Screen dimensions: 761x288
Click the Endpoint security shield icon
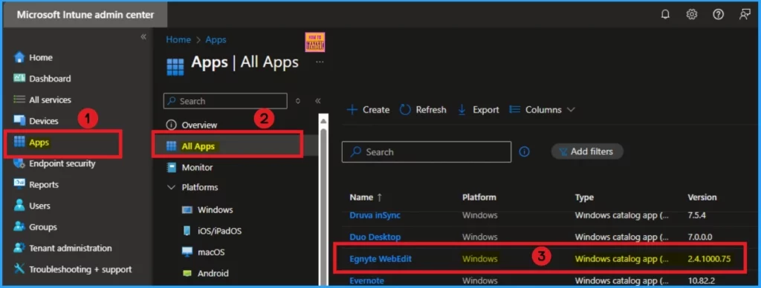point(19,163)
